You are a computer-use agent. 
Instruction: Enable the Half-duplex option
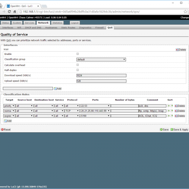[78, 70]
